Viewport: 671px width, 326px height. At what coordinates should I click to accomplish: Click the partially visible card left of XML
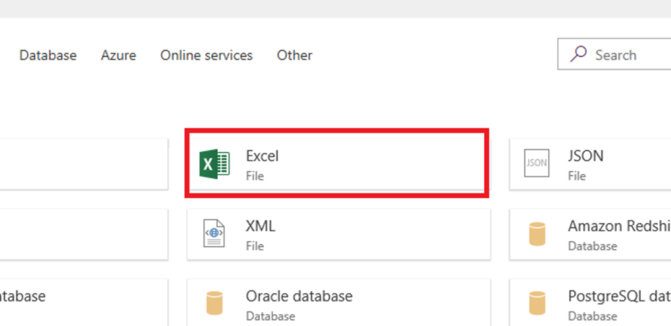[x=82, y=233]
